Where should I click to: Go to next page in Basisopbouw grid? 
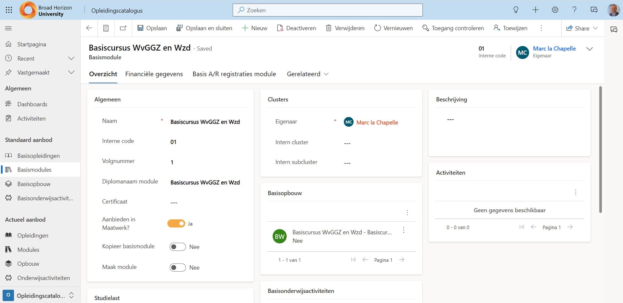point(402,260)
